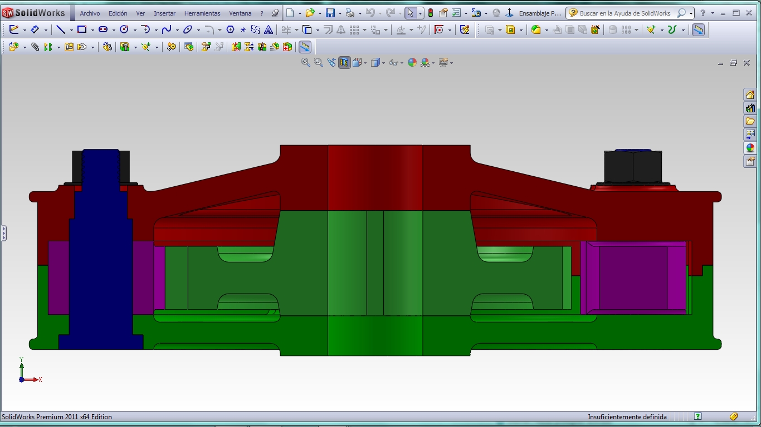This screenshot has width=761, height=427.
Task: Click the Offset Entities icon
Action: coord(328,30)
